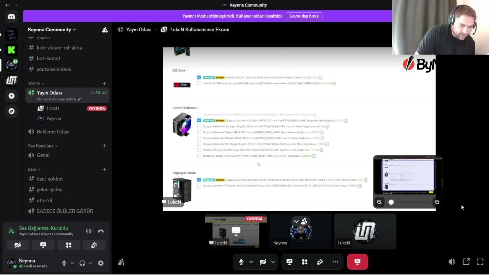Click zoom in magnifier on stream preview
Image resolution: width=489 pixels, height=275 pixels.
(437, 202)
